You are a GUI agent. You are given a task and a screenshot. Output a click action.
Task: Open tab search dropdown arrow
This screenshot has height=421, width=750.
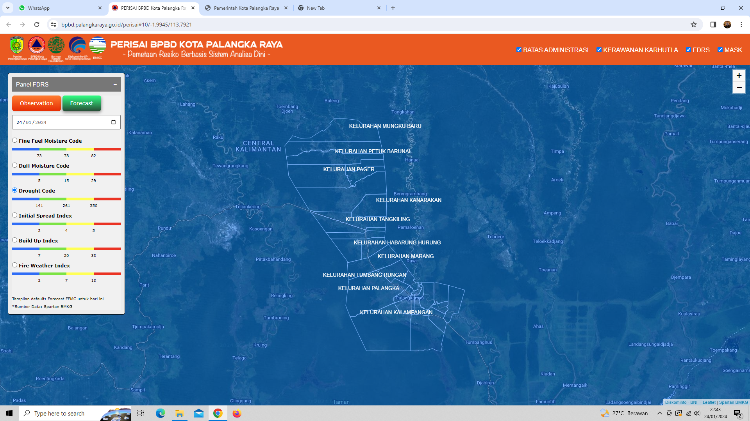click(x=8, y=8)
